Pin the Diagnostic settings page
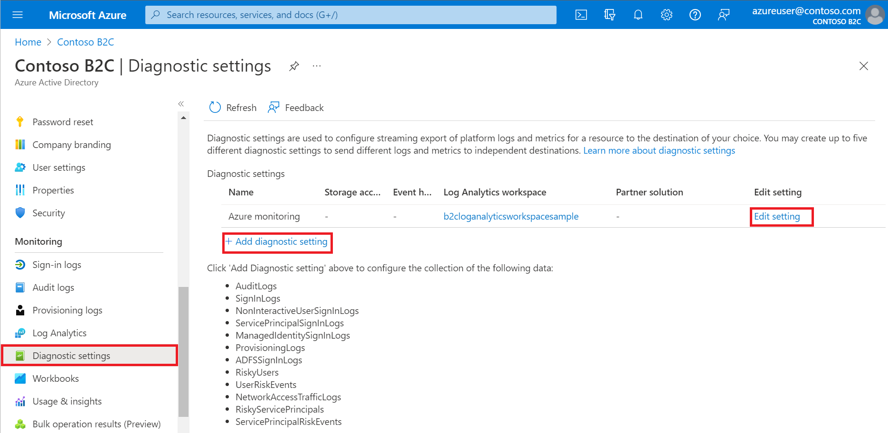This screenshot has height=433, width=888. 294,66
